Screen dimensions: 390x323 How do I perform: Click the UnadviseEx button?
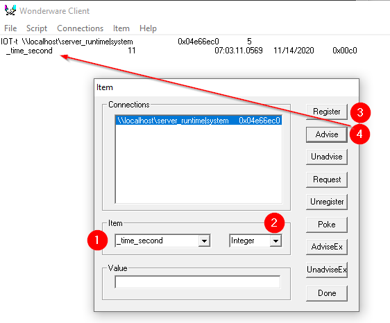tap(327, 270)
